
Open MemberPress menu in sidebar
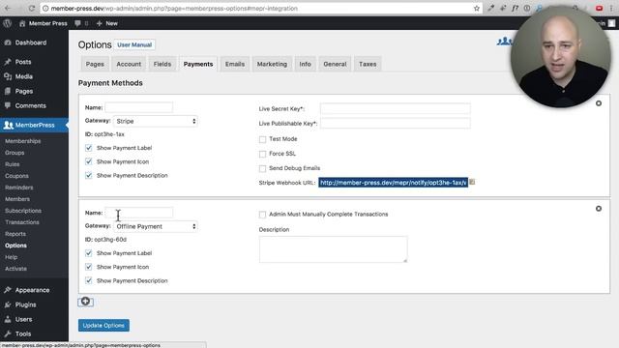coord(34,125)
